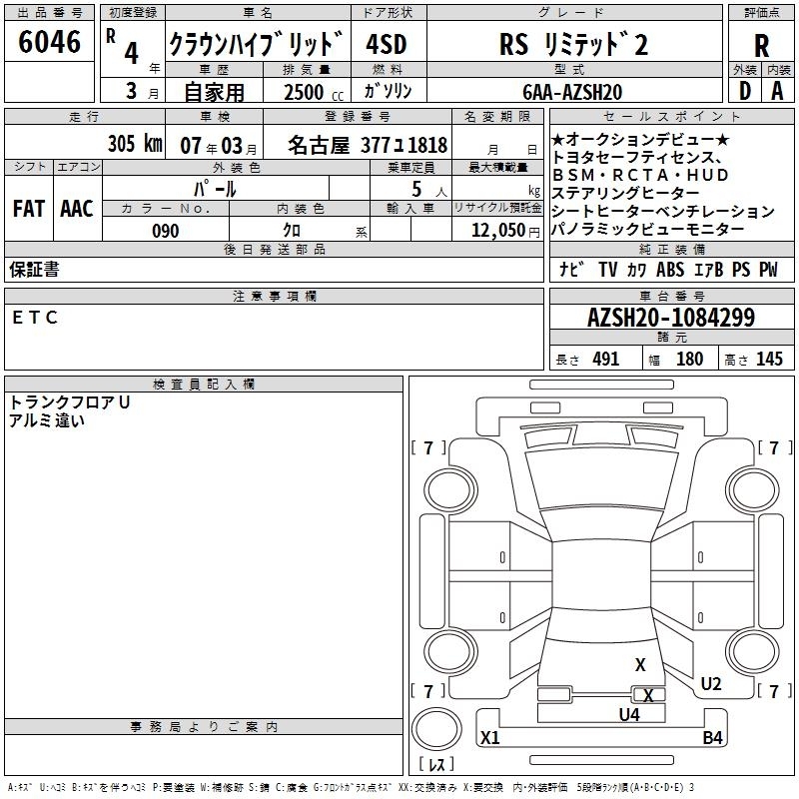Viewport: 799px width, 799px height.
Task: Select the B4 damage marker on diagram
Action: 712,738
